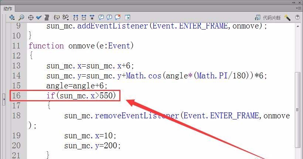Expand the left-side toolbox pane handle
Viewport: 303px width, 159px height.
4,99
